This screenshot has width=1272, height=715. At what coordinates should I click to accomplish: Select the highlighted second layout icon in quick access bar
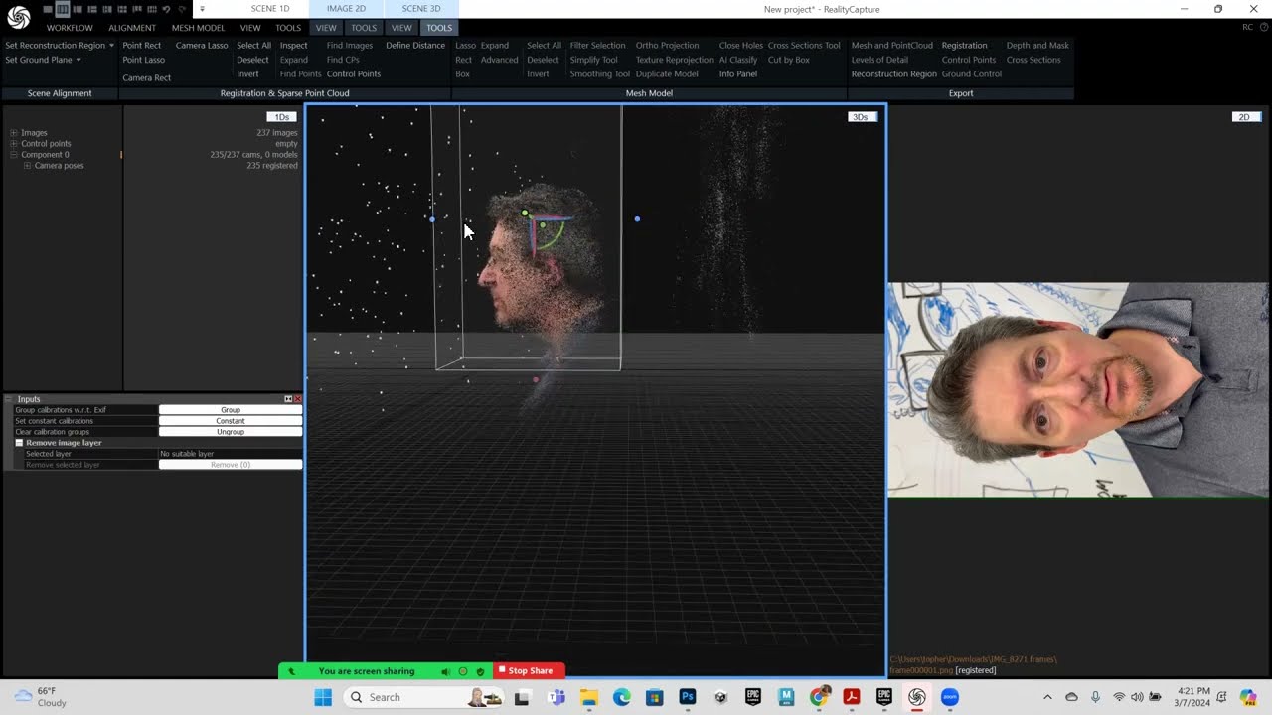point(63,9)
